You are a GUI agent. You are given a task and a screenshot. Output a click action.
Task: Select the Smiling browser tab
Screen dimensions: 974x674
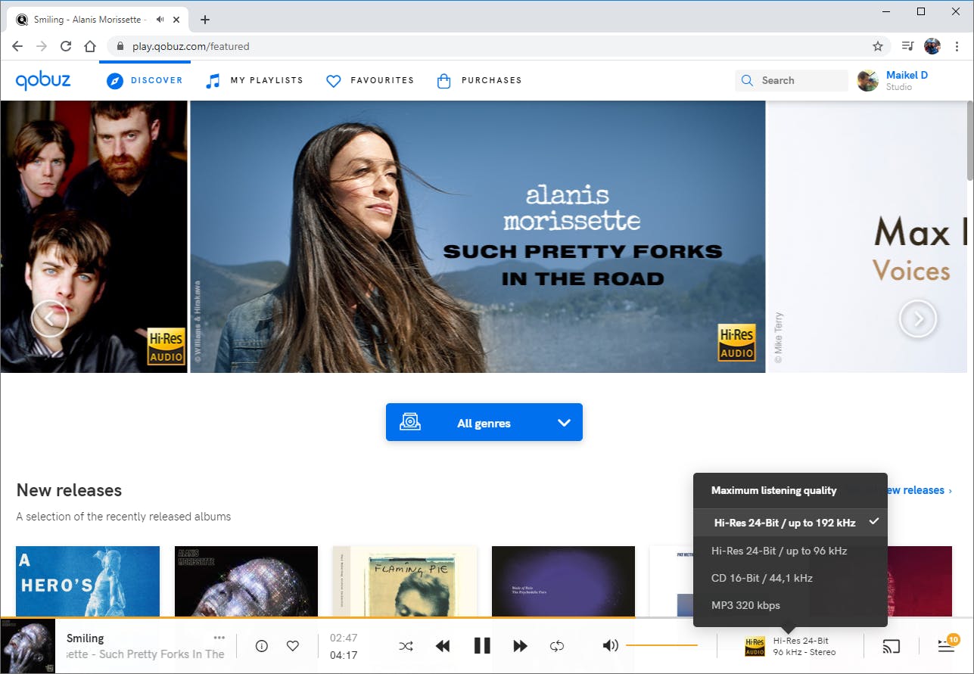pos(99,20)
